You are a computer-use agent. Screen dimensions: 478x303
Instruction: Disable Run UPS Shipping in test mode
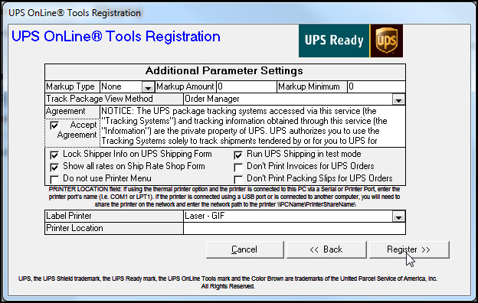(x=238, y=155)
